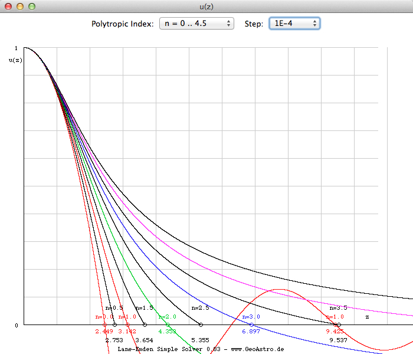Viewport: 413px width, 354px height.
Task: Click the 'Step:' label
Action: click(x=254, y=24)
